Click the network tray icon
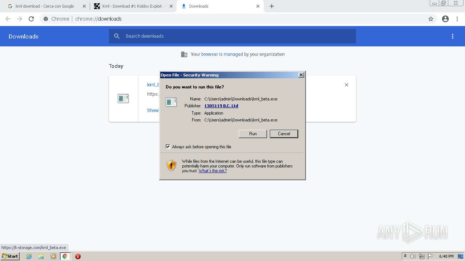 pos(422,256)
